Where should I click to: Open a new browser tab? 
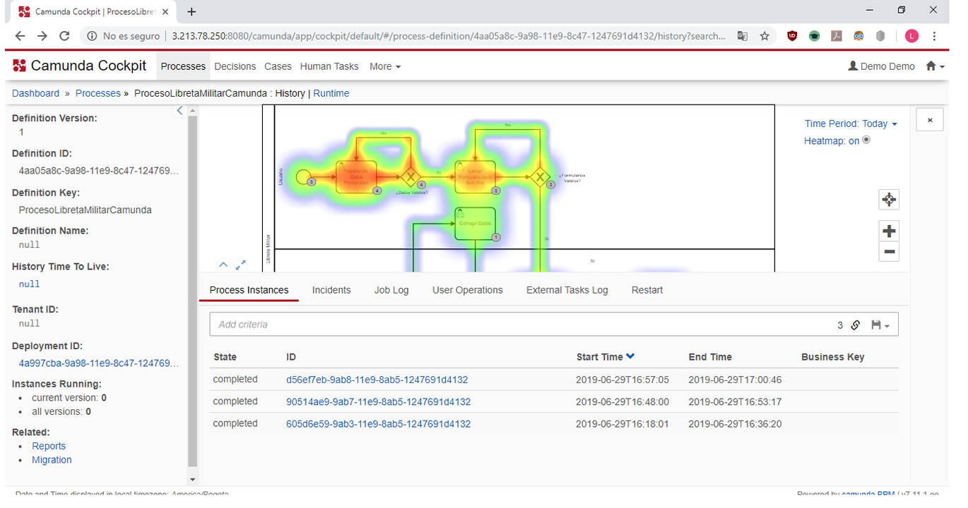point(191,11)
